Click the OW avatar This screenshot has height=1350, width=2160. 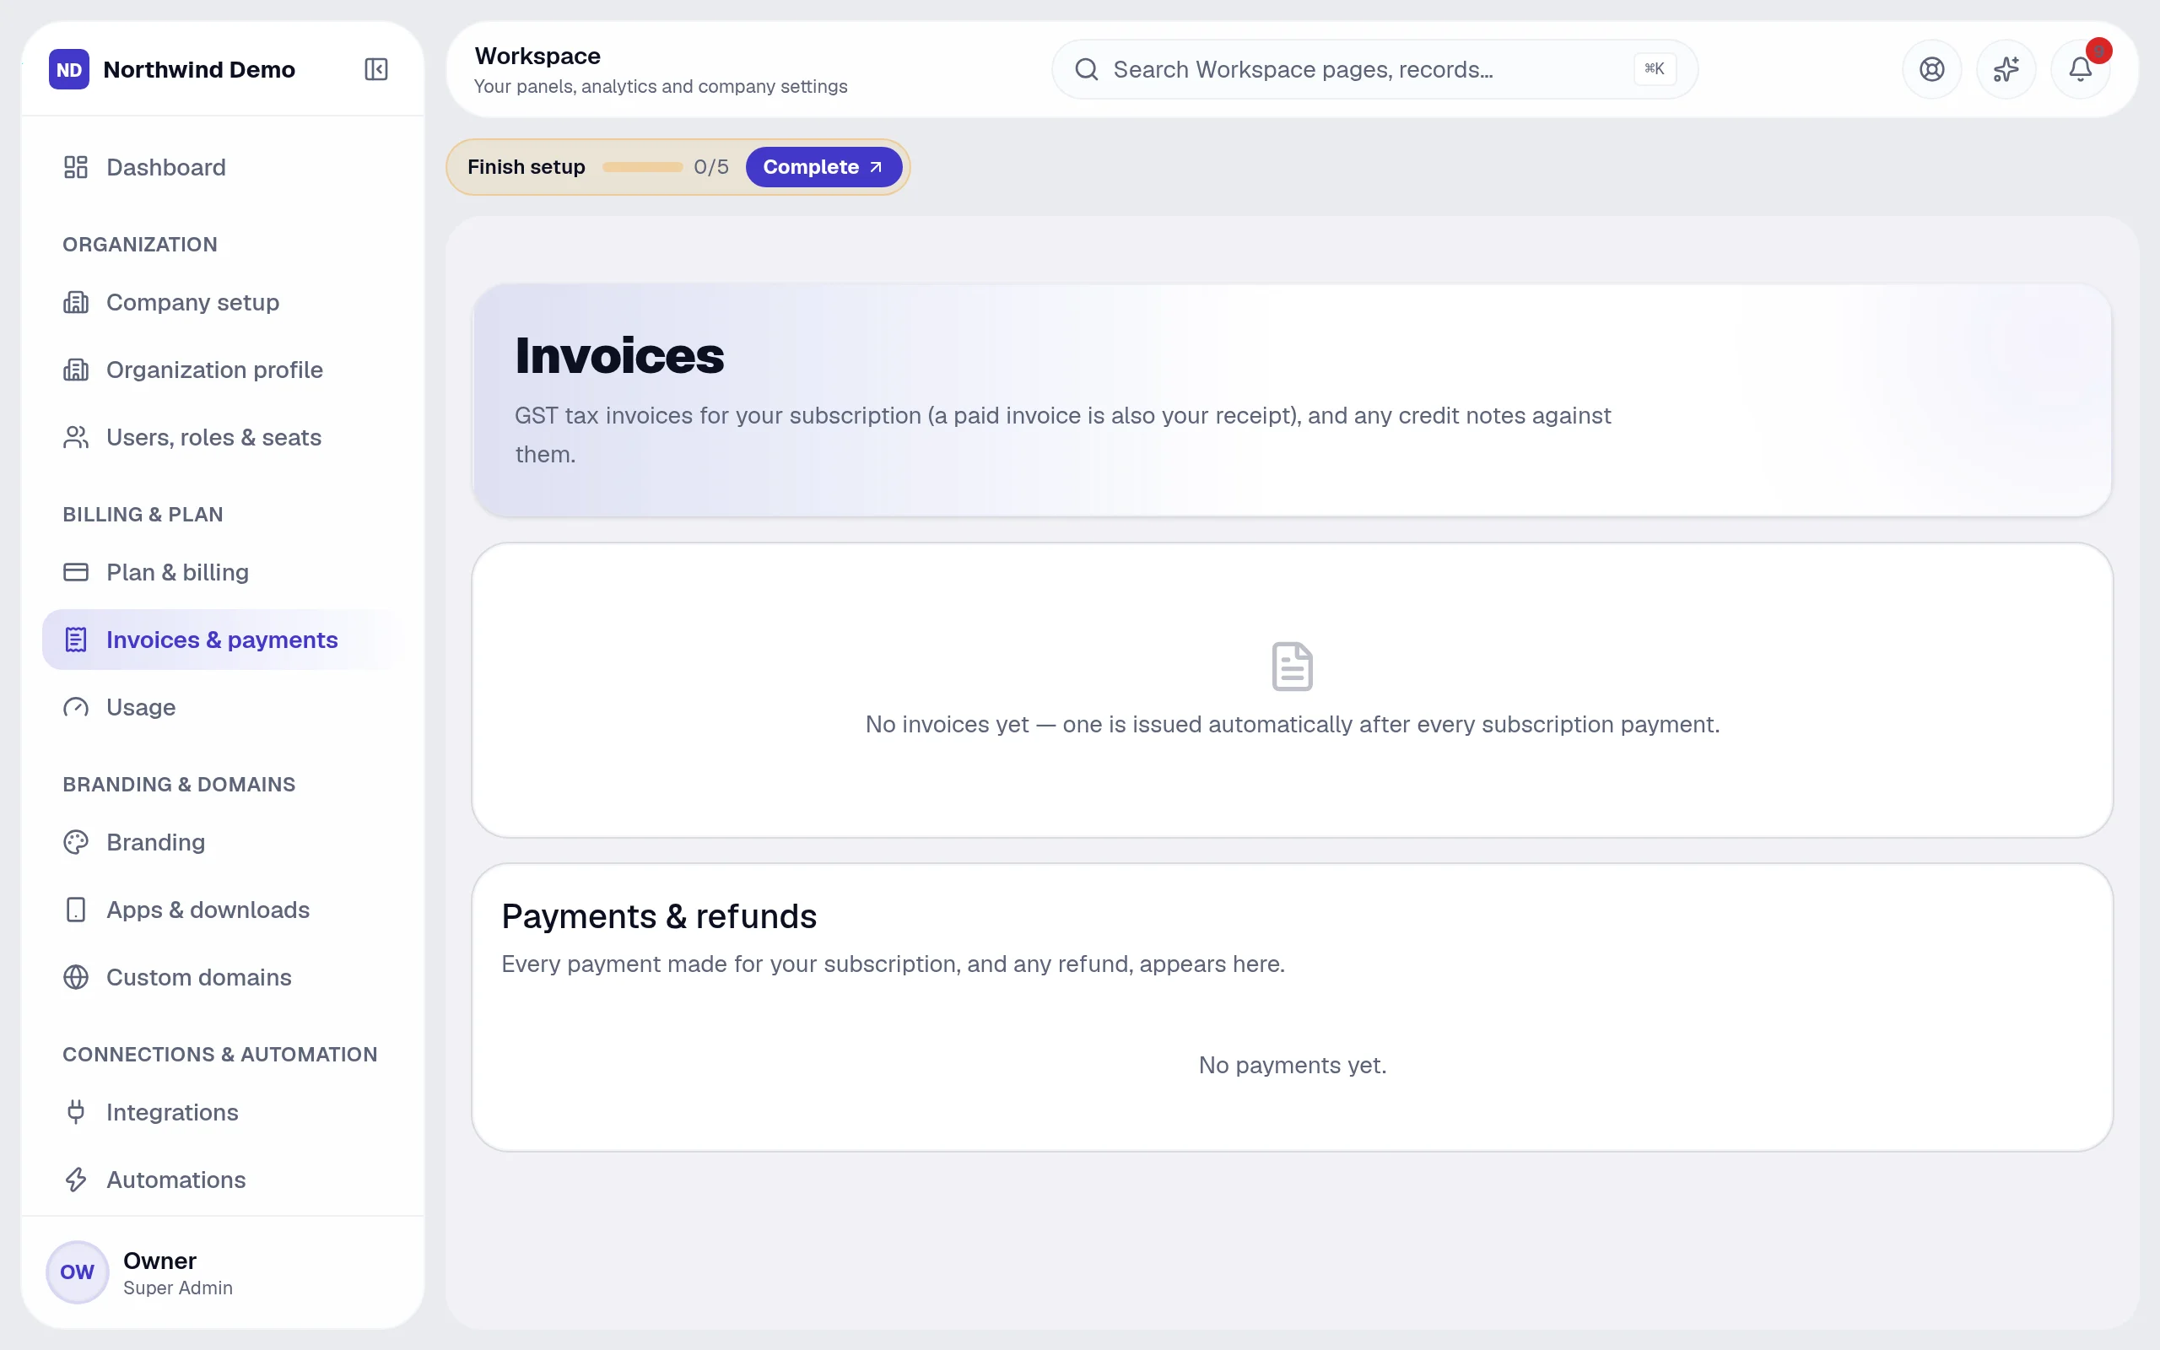[77, 1272]
